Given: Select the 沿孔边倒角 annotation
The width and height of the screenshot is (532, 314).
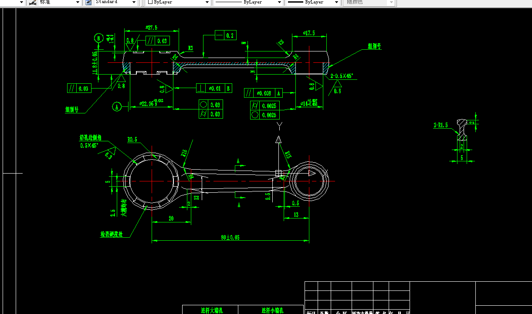Looking at the screenshot, I should [x=90, y=138].
